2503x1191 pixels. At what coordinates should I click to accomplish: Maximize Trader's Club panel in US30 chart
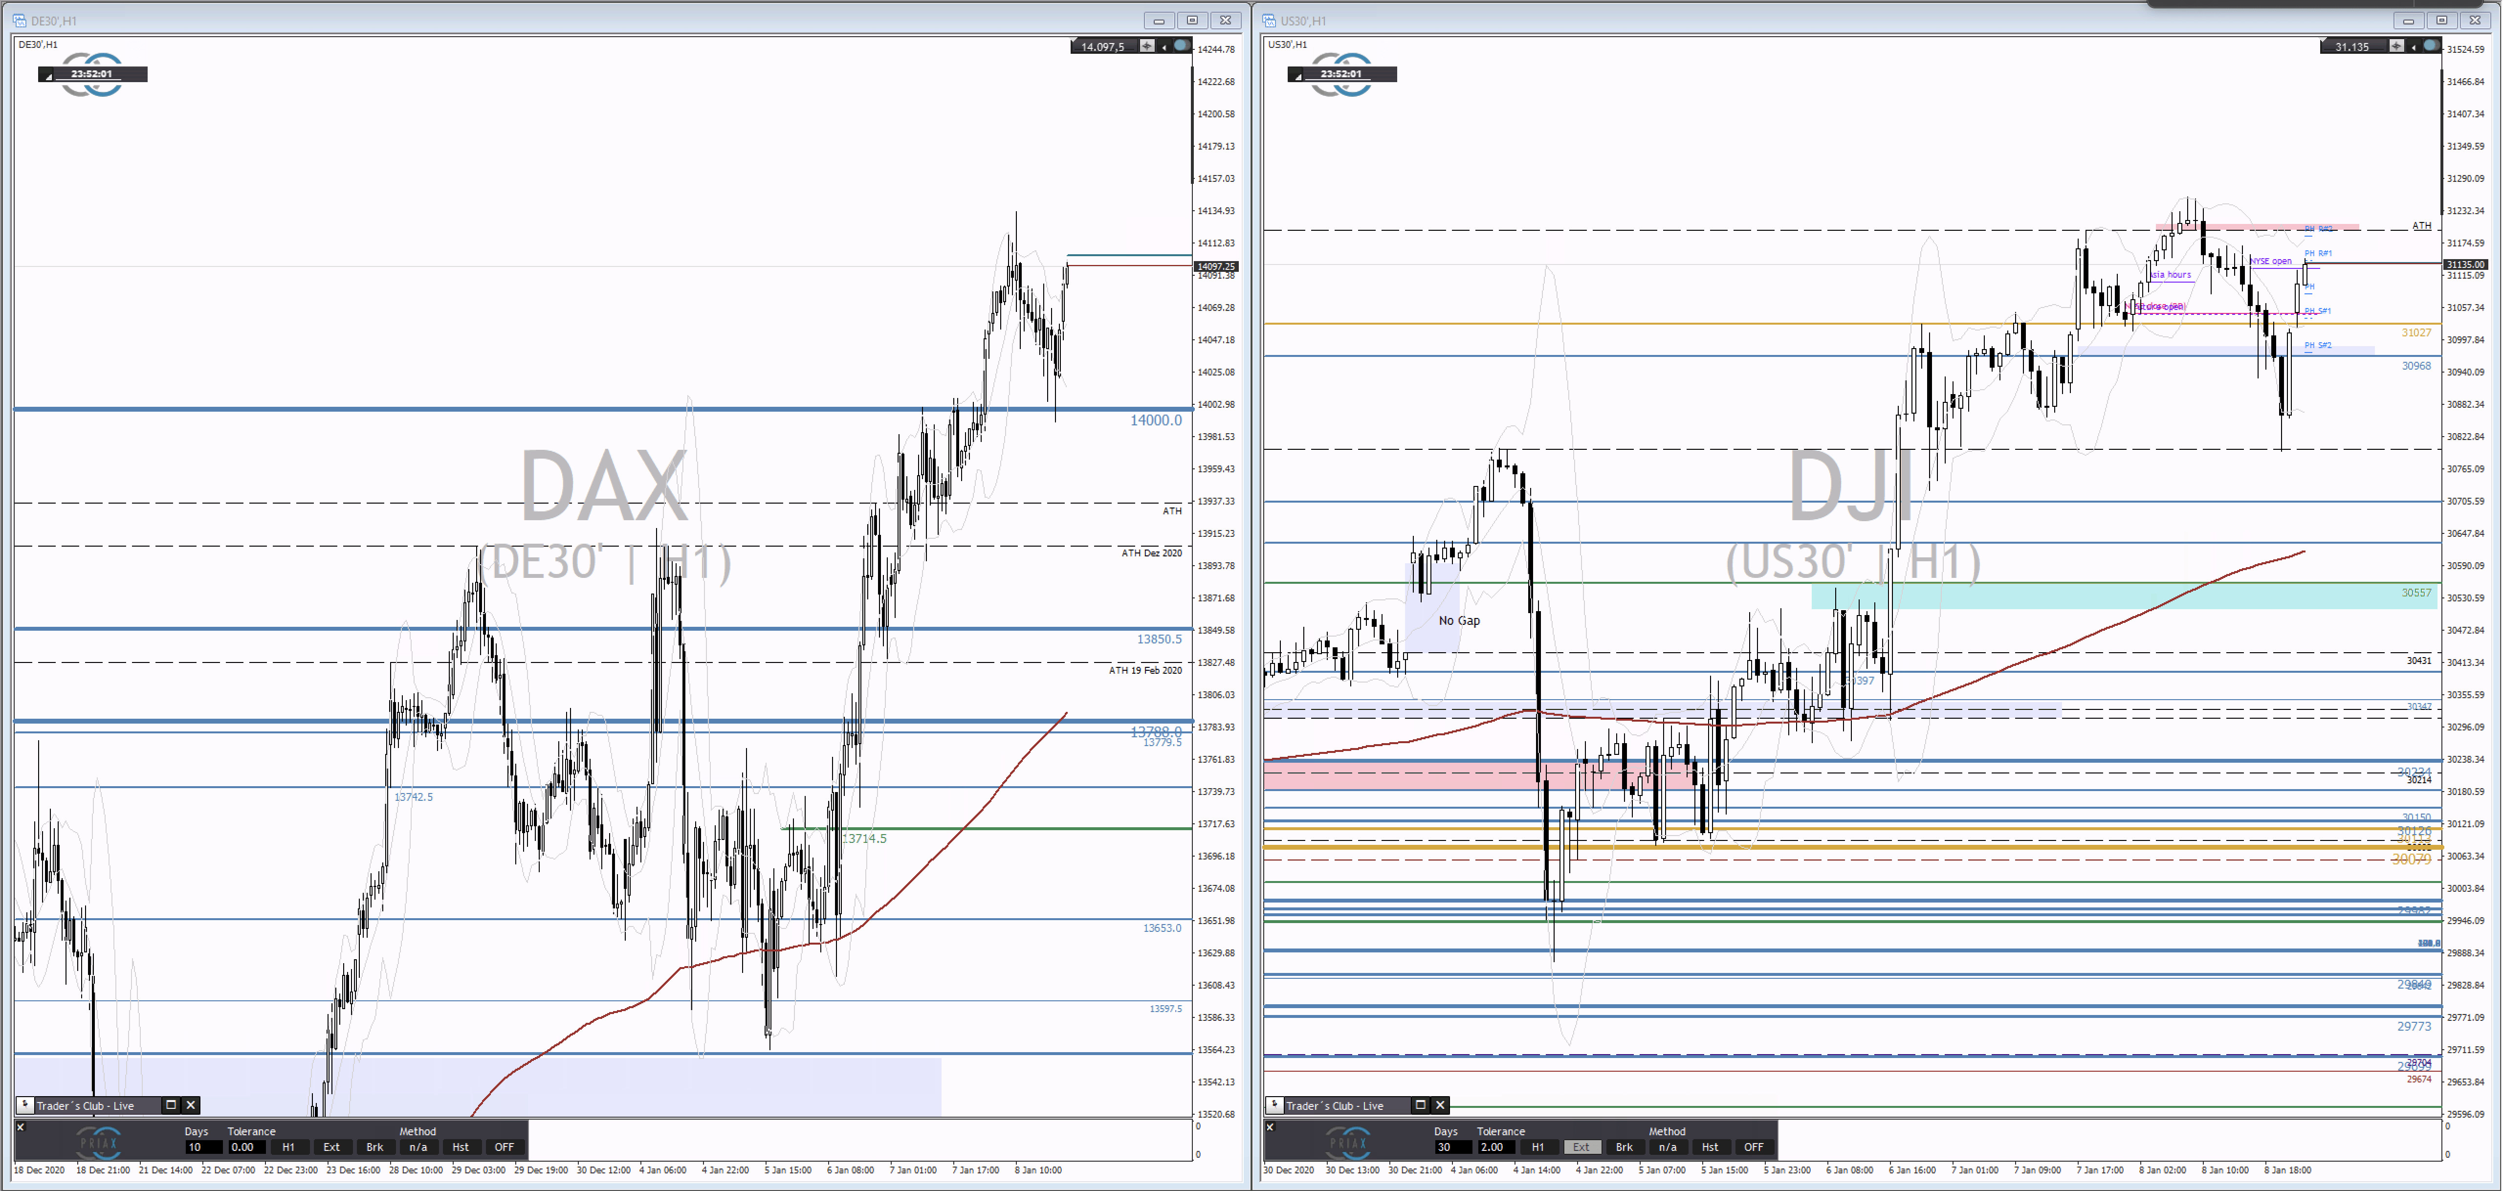1421,1104
